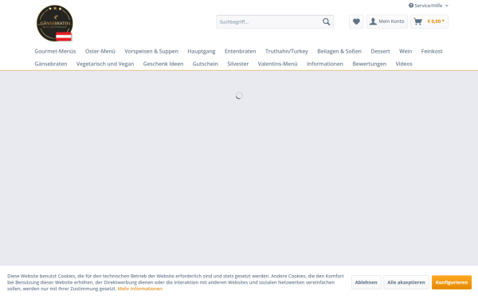This screenshot has height=299, width=478.
Task: View Bewertungen page
Action: tap(369, 64)
